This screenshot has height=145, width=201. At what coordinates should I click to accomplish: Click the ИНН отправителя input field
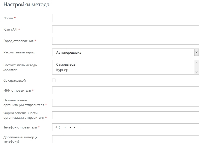click(x=125, y=90)
